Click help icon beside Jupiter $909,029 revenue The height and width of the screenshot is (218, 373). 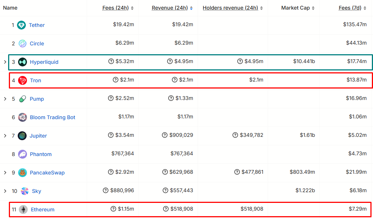point(165,135)
